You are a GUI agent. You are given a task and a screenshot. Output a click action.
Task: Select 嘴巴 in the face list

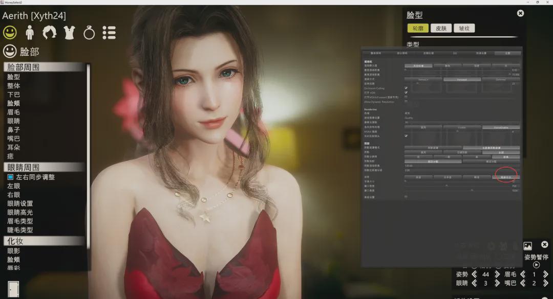[14, 139]
